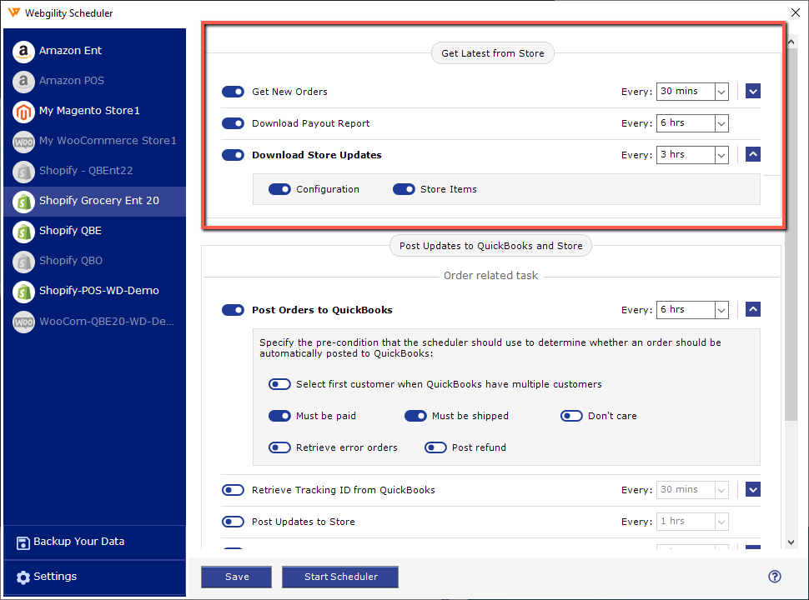Select Shopify-POS-WD-Demo store in sidebar
Image resolution: width=809 pixels, height=600 pixels.
point(94,291)
